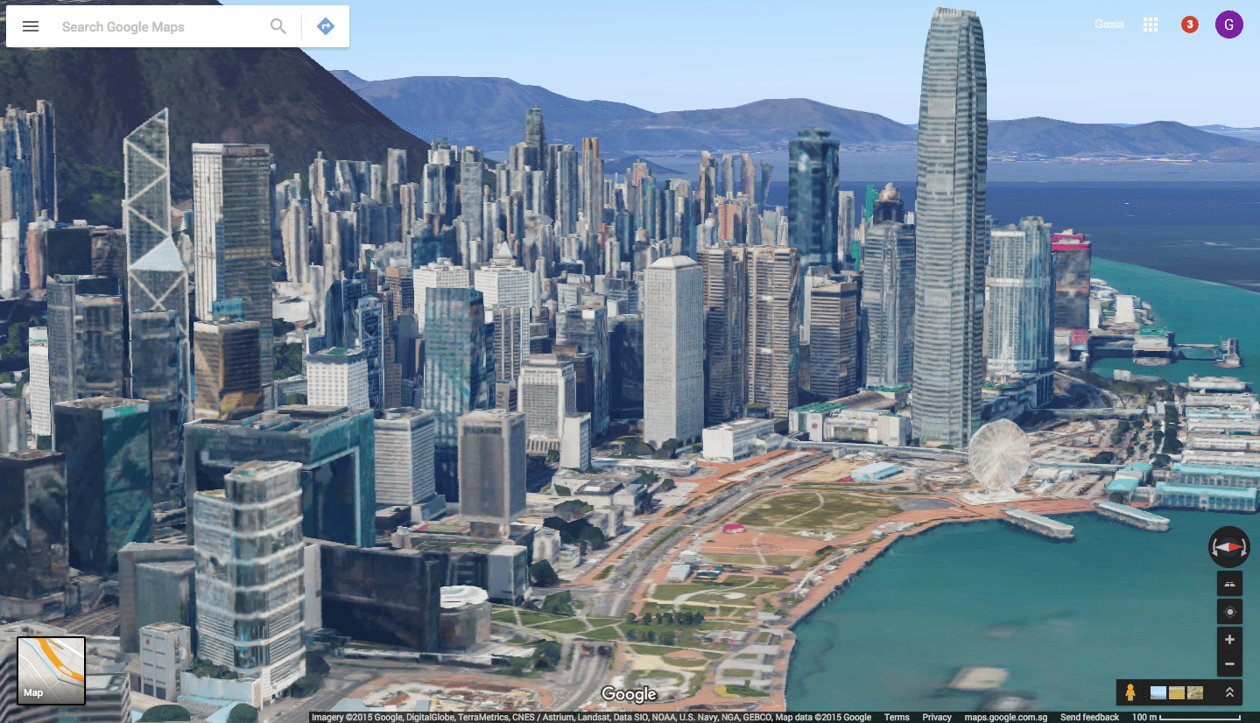Viewport: 1260px width, 723px height.
Task: Switch to Map view using the thumbnail
Action: click(x=52, y=670)
